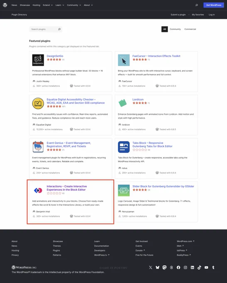This screenshot has width=227, height=283.
Task: Click Submit a plugin link
Action: click(x=178, y=15)
